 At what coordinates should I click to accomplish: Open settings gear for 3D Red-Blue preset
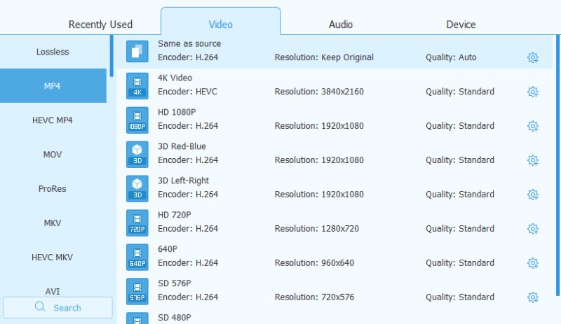click(x=533, y=160)
